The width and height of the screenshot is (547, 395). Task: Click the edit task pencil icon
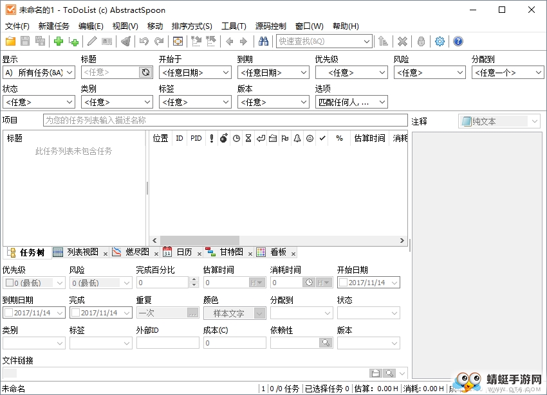tap(92, 42)
